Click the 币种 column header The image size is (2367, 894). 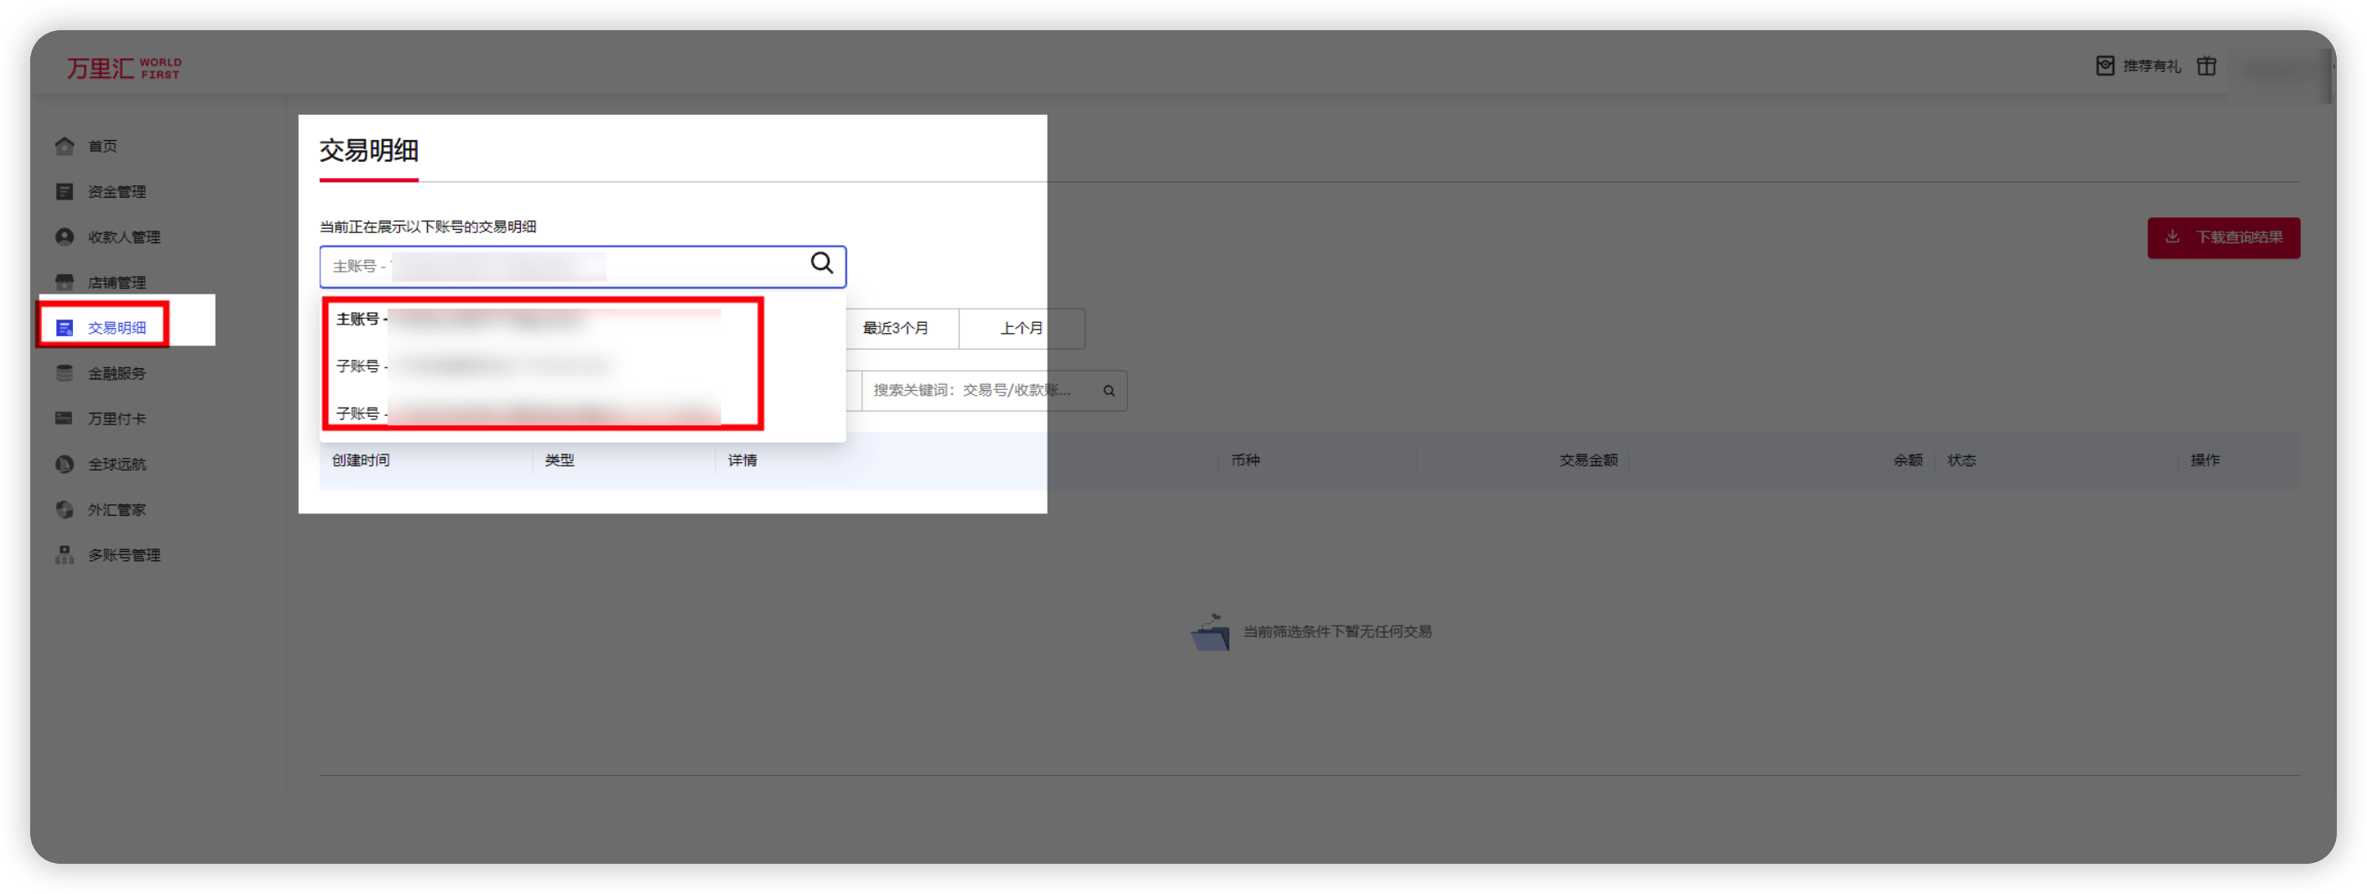click(1245, 460)
